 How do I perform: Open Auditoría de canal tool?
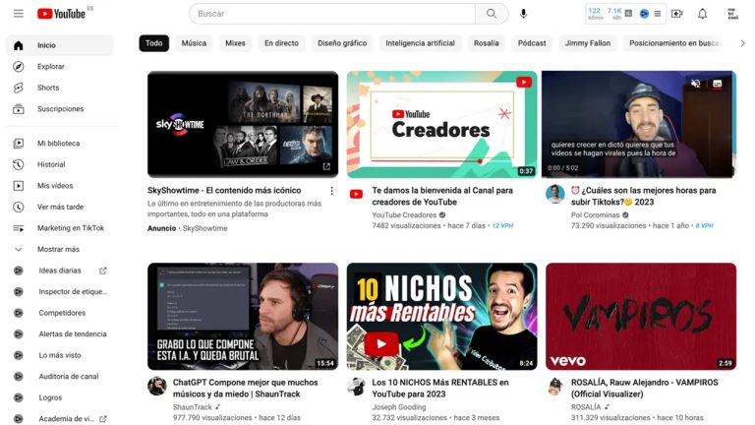pos(60,377)
